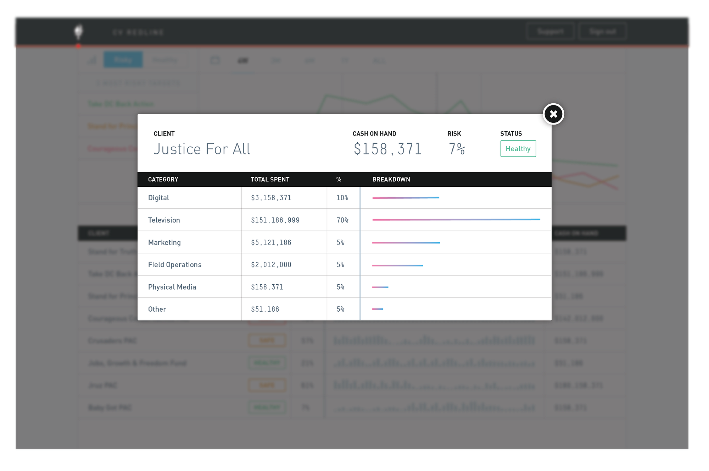Click the CV Redline logo icon
Image resolution: width=709 pixels, height=471 pixels.
[x=78, y=32]
